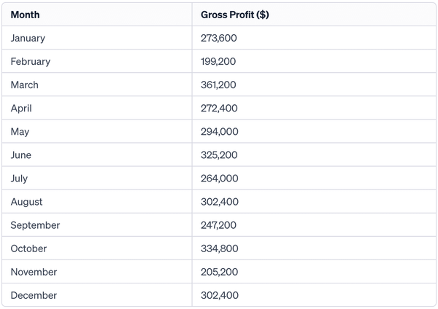The width and height of the screenshot is (438, 309).
Task: Select the June month cell
Action: coord(21,155)
